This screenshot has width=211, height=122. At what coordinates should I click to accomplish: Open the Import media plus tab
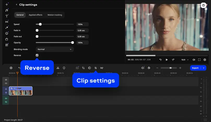pos(7,5)
